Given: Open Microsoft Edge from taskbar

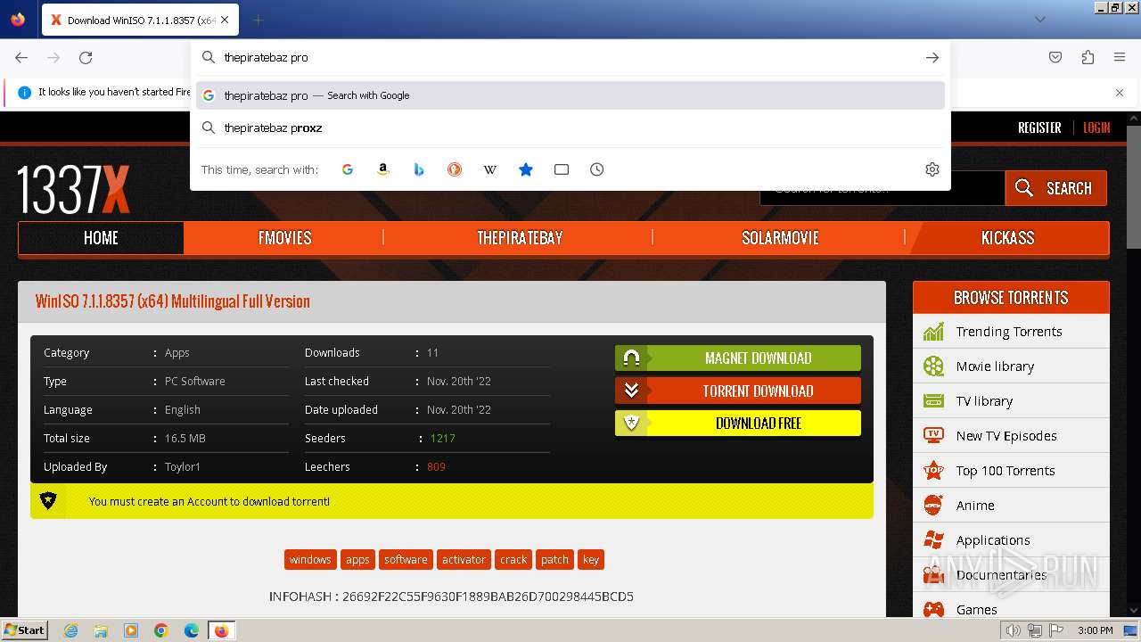Looking at the screenshot, I should pos(192,630).
